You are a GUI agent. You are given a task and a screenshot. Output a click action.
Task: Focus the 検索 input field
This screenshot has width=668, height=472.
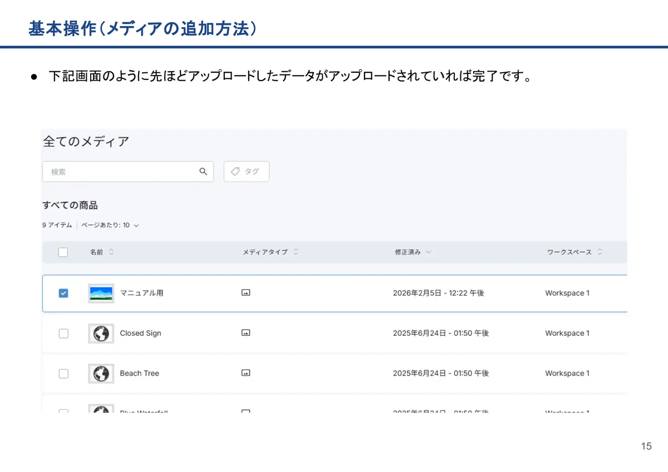(x=128, y=172)
